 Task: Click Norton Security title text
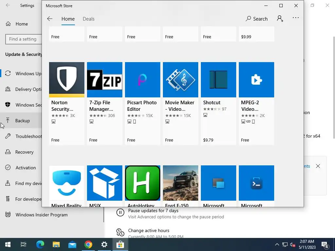(62, 106)
